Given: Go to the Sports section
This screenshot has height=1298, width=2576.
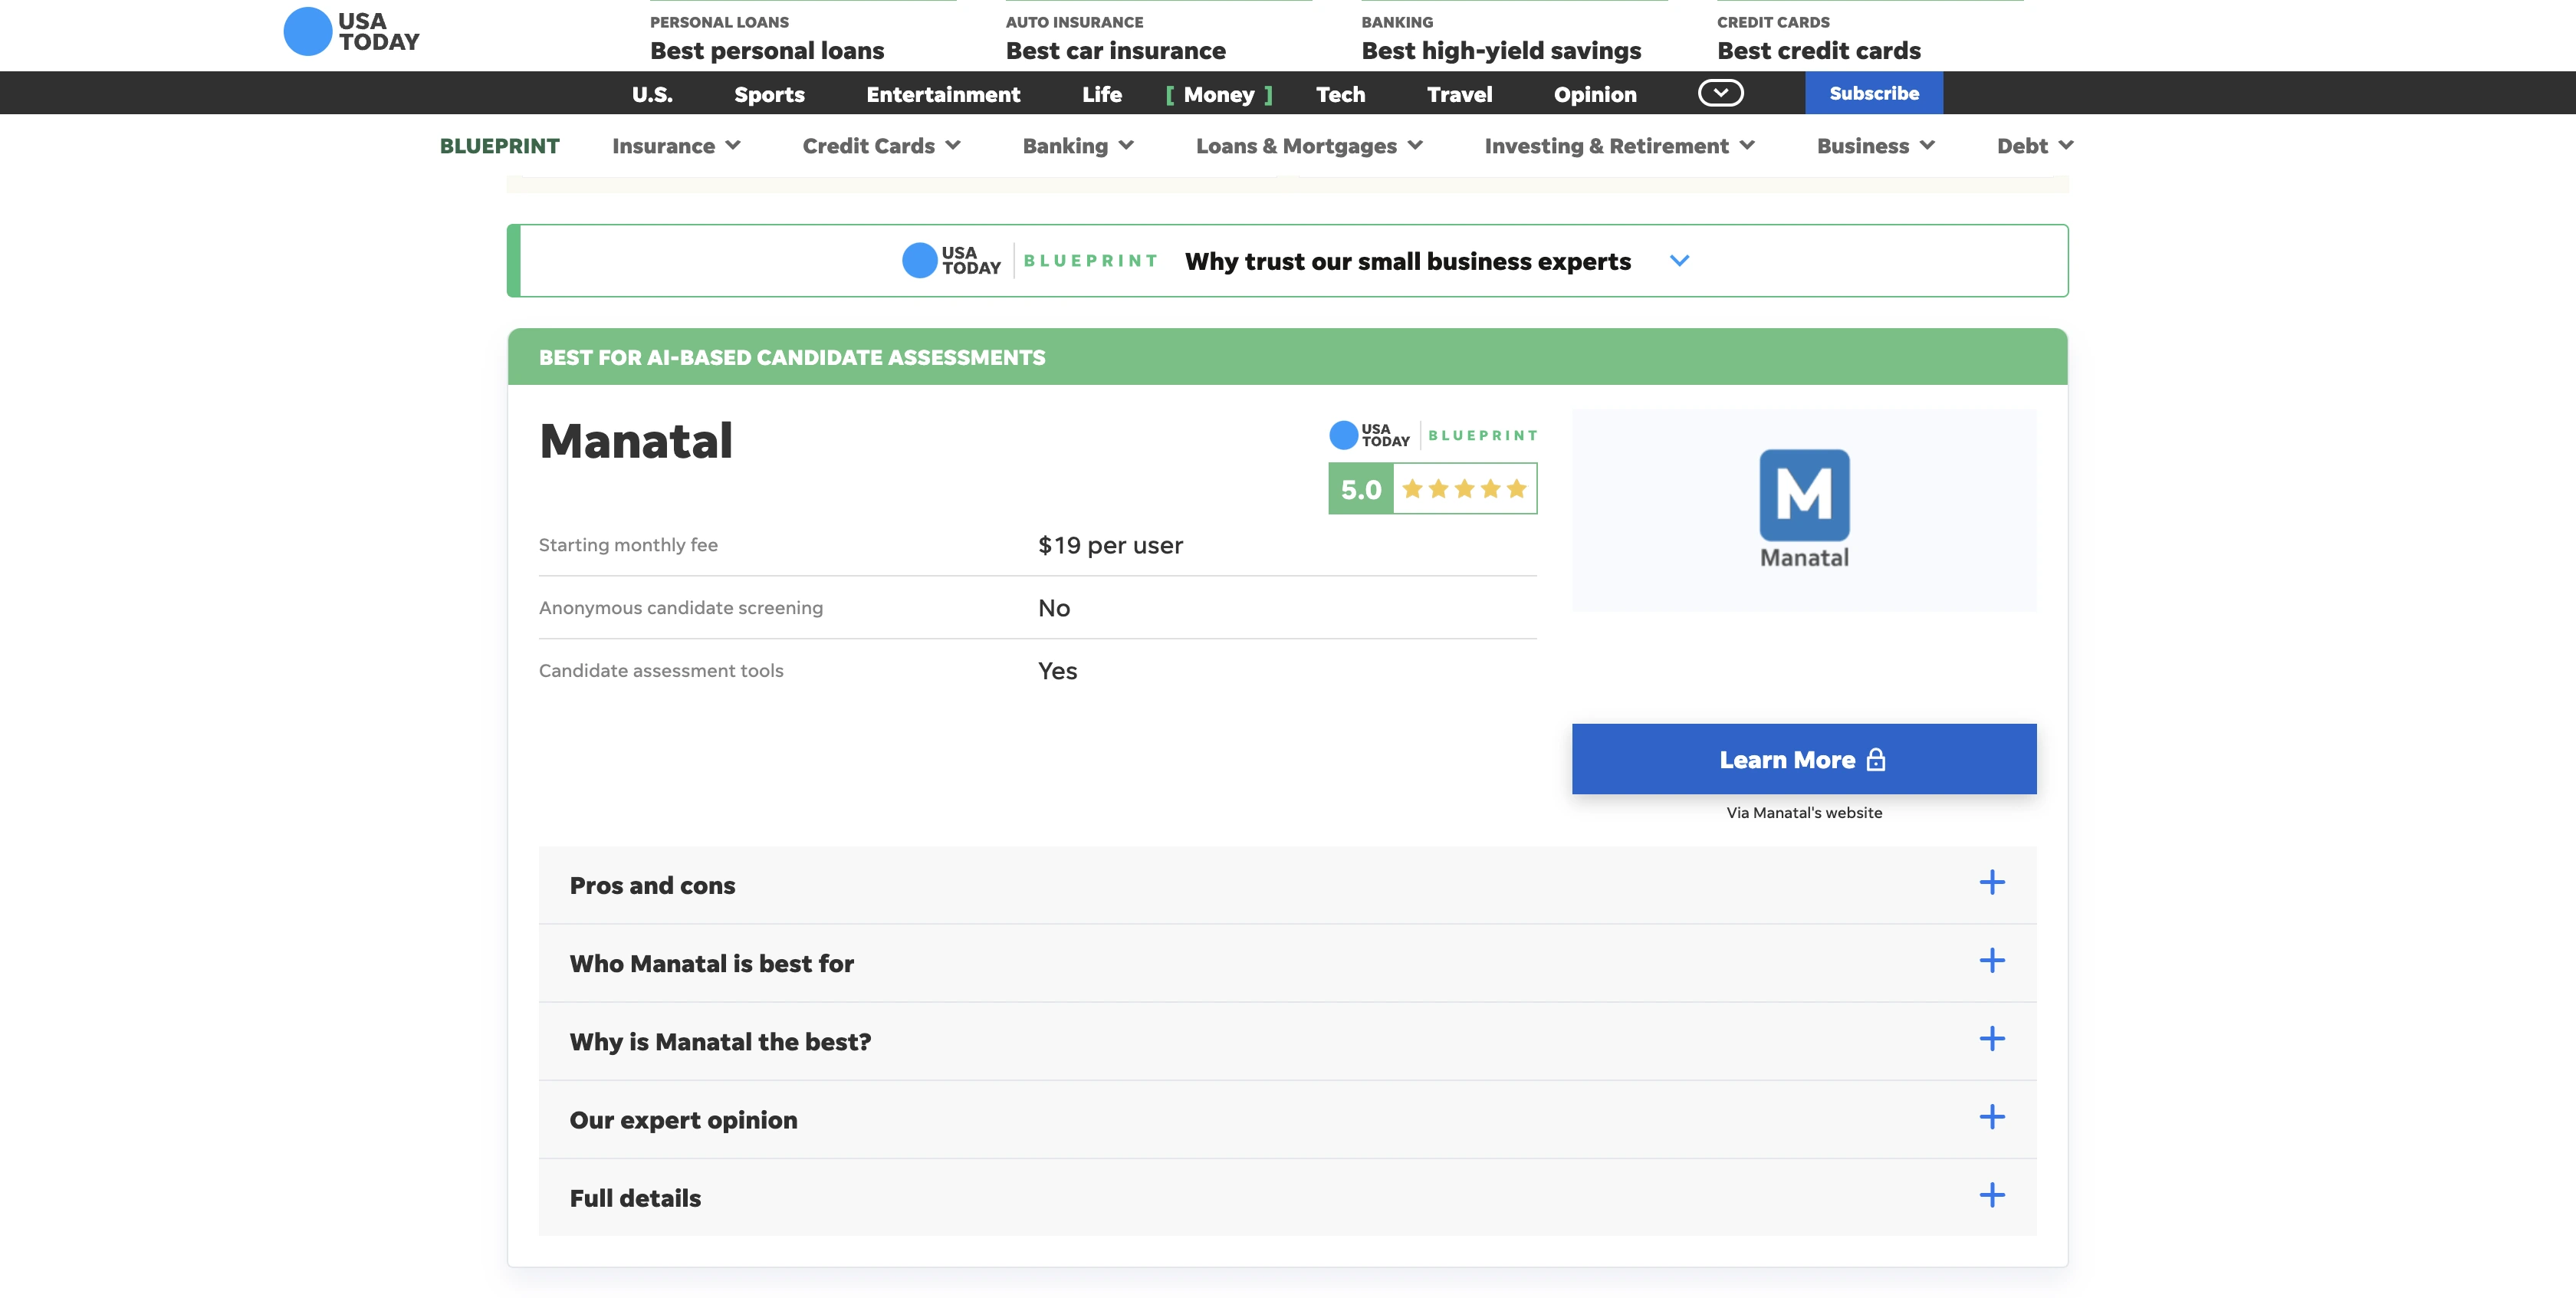Looking at the screenshot, I should coord(769,94).
